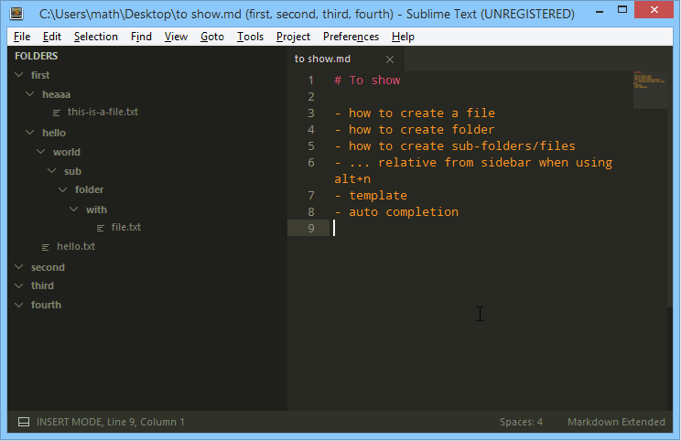The width and height of the screenshot is (681, 441).
Task: Open the Selection menu
Action: click(x=95, y=37)
